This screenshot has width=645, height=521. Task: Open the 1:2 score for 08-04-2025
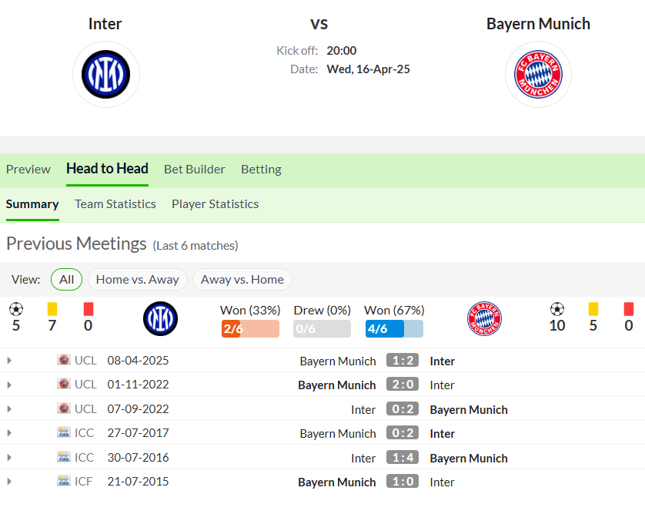pyautogui.click(x=403, y=361)
